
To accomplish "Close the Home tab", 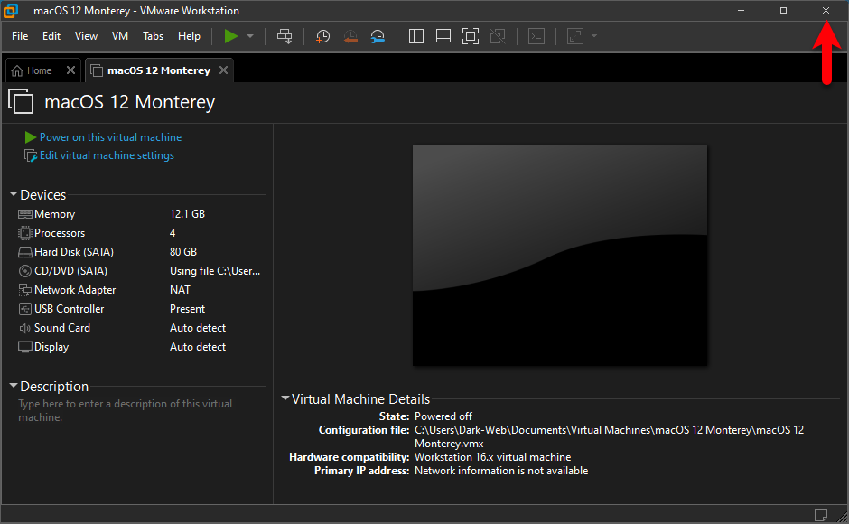I will click(x=70, y=70).
